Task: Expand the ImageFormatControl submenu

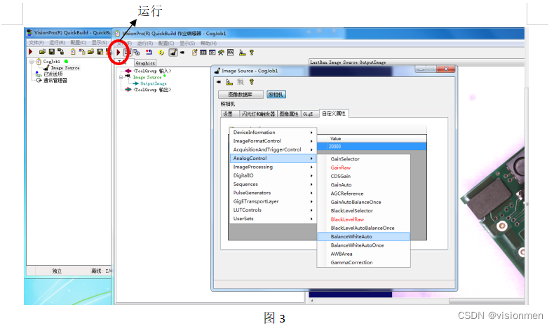Action: pyautogui.click(x=273, y=141)
